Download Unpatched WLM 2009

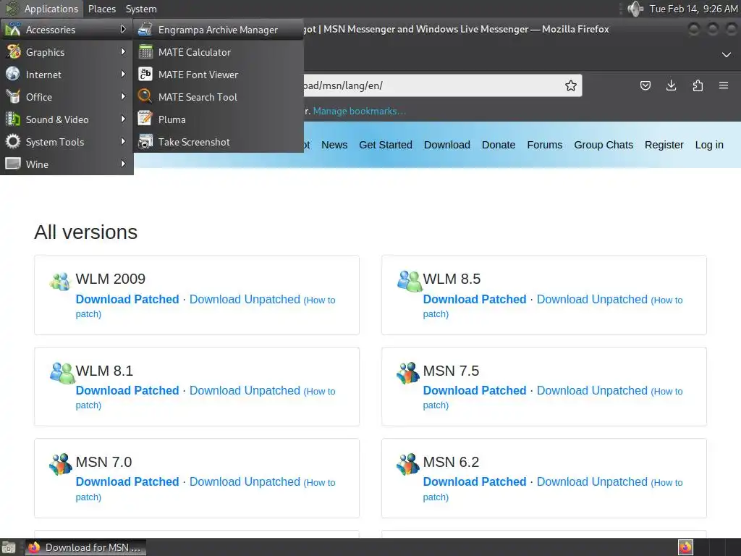[245, 299]
